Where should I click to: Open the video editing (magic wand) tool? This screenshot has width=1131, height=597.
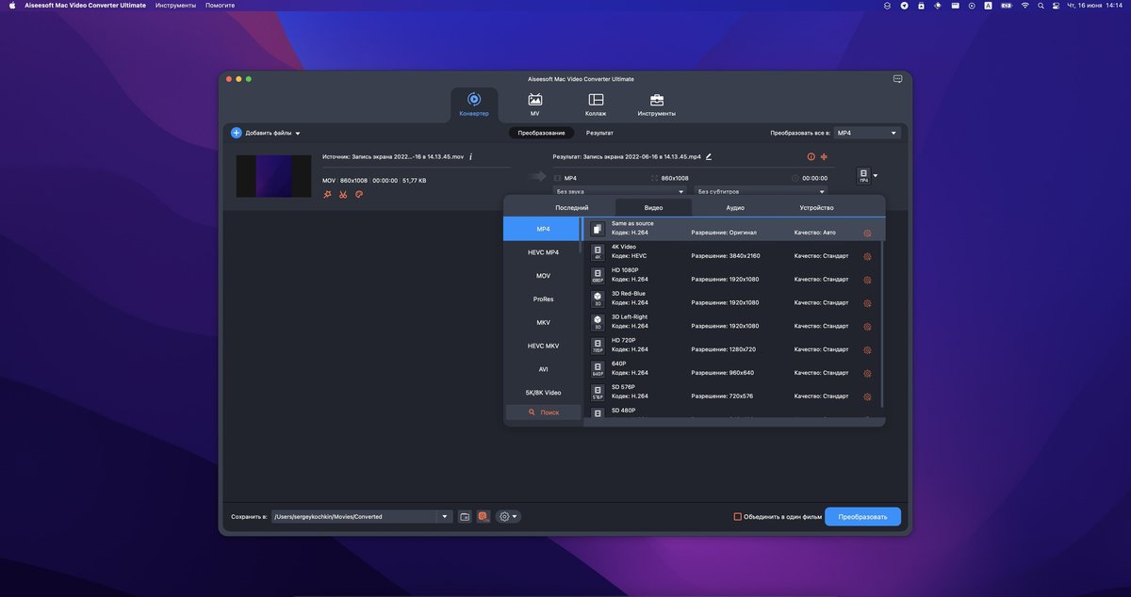tap(325, 195)
